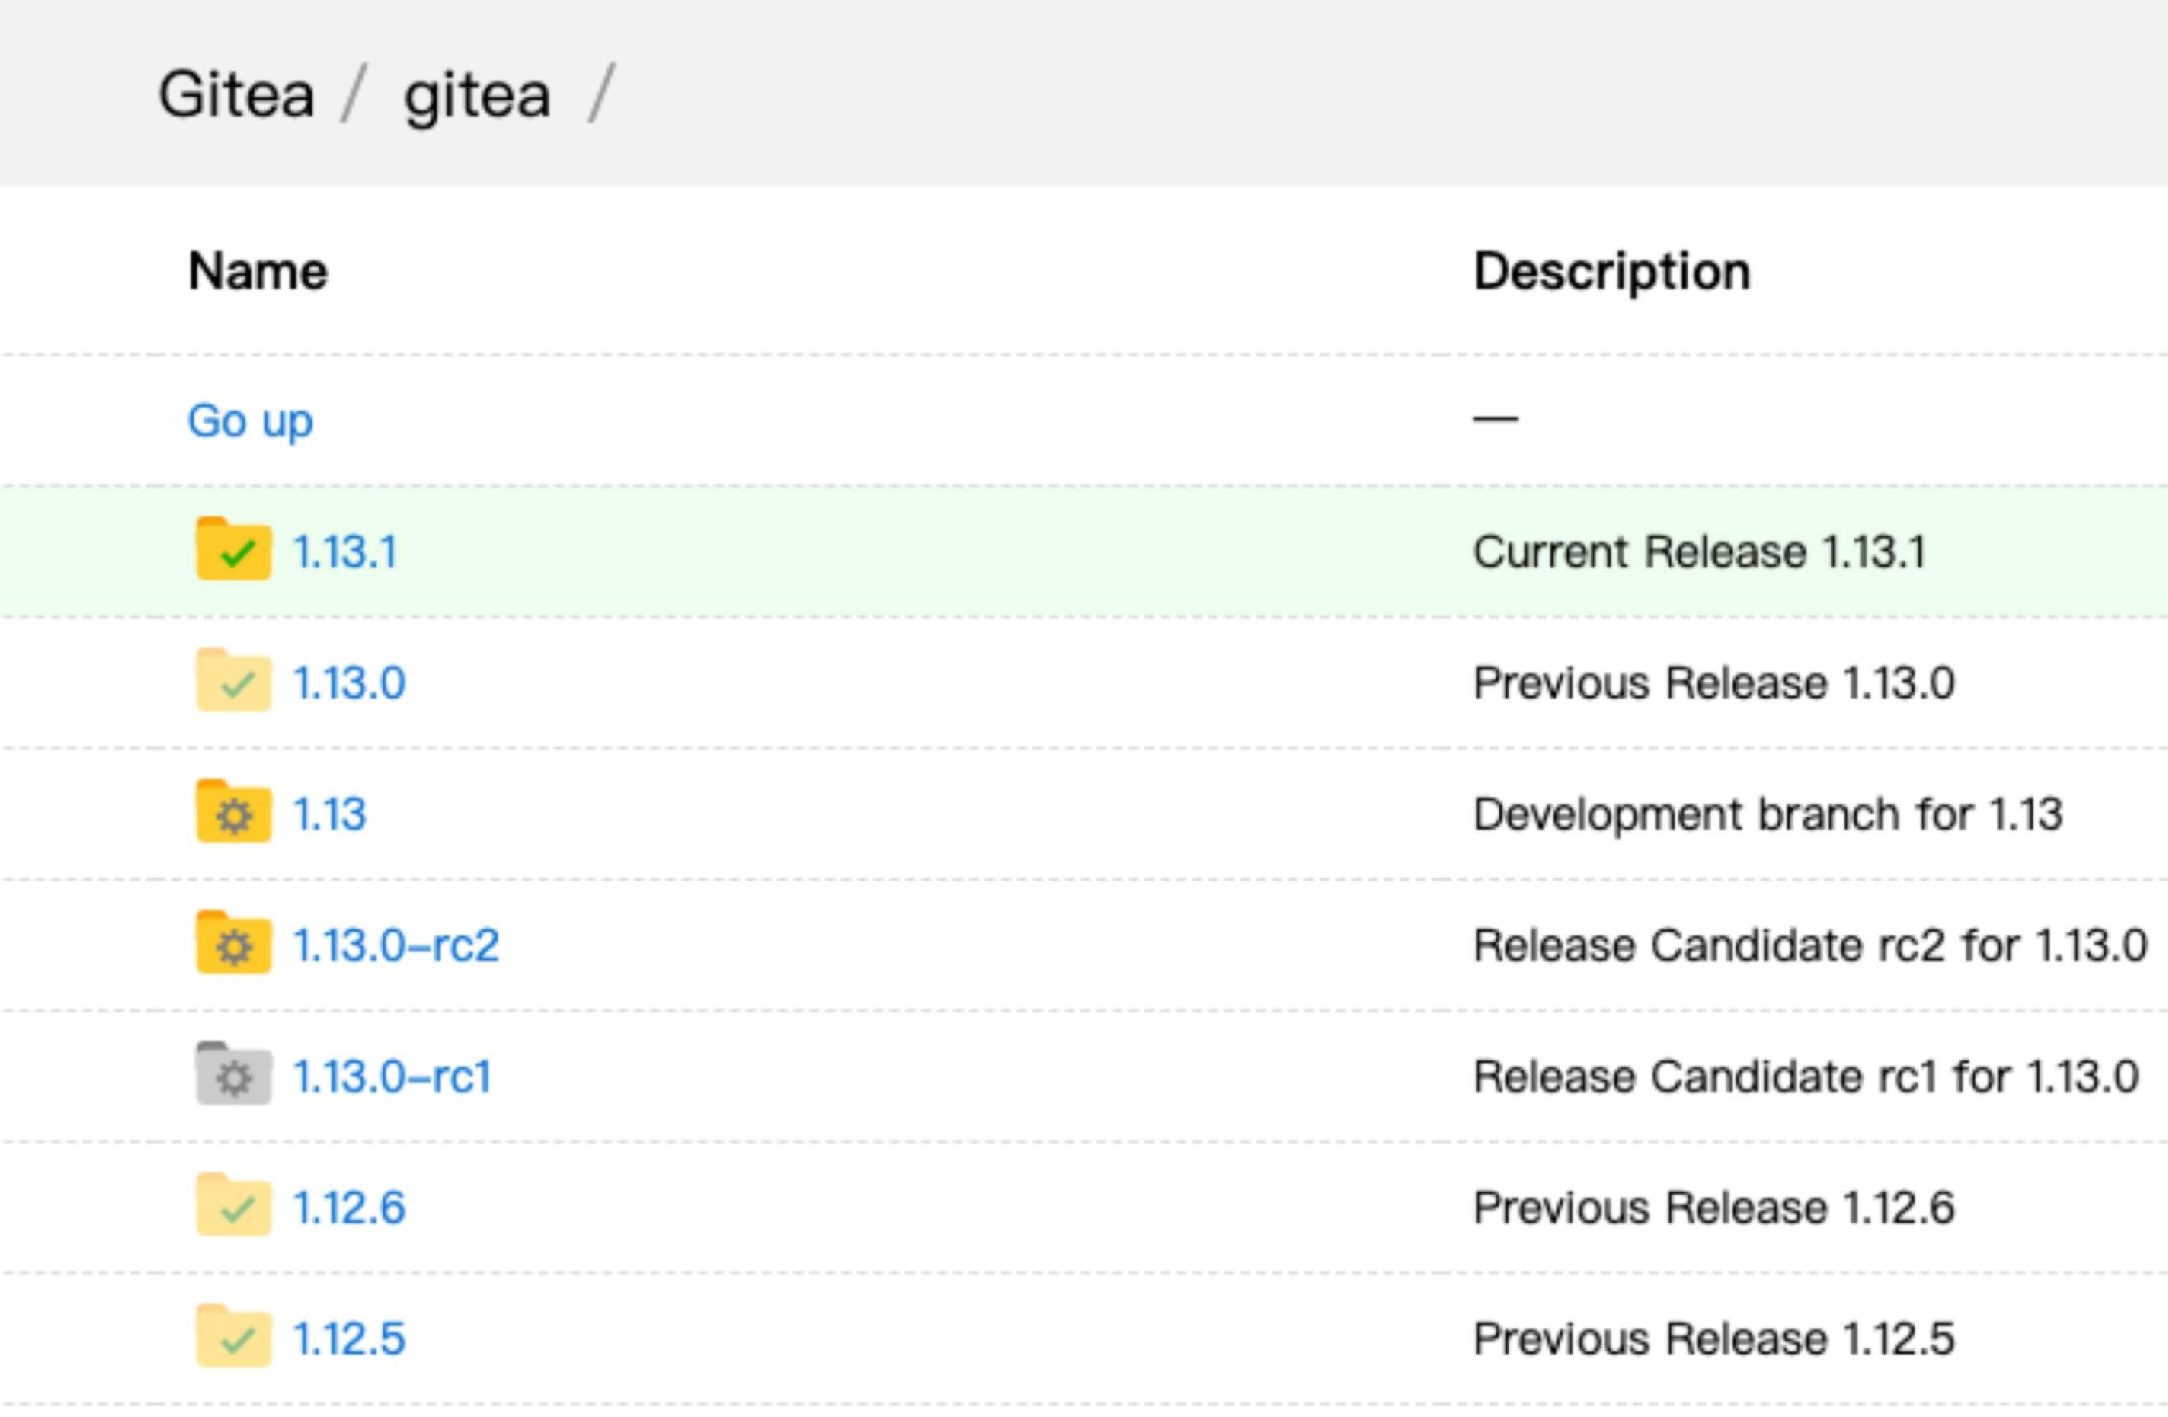Click the 1.12.6 release folder icon
The width and height of the screenshot is (2168, 1417).
pyautogui.click(x=233, y=1206)
